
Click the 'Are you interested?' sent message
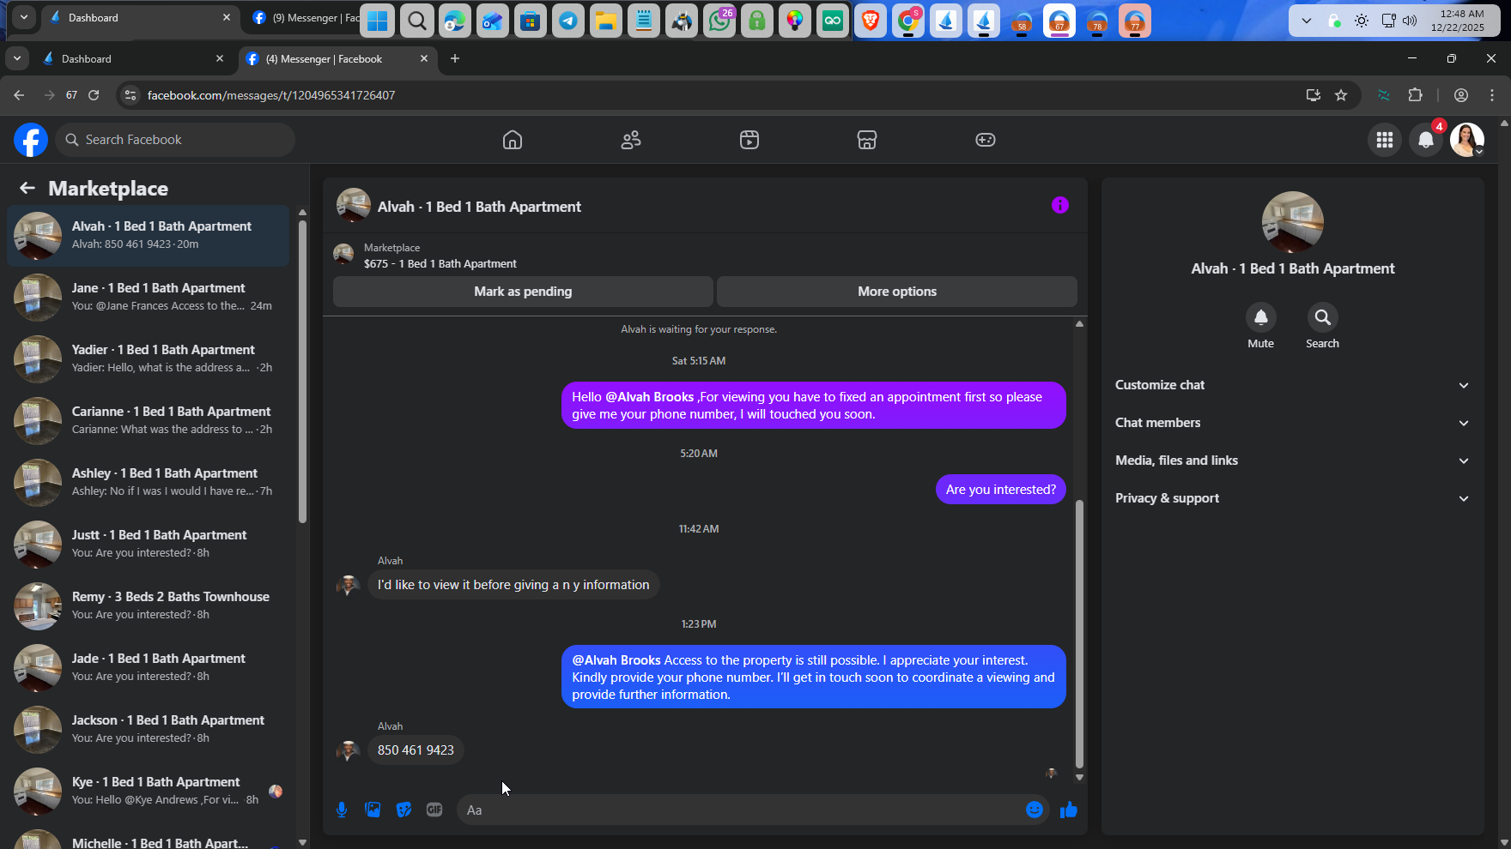click(x=1001, y=490)
